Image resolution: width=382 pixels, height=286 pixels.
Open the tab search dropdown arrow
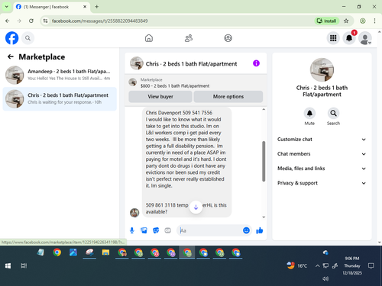pyautogui.click(x=7, y=7)
